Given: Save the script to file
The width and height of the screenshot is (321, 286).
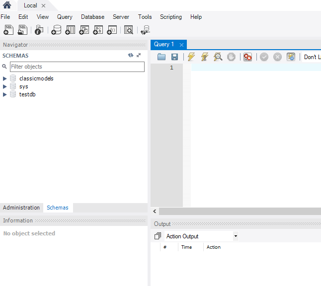Looking at the screenshot, I should (174, 57).
